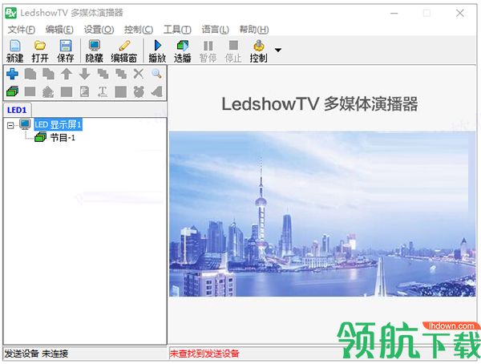This screenshot has height=364, width=481.
Task: Click the 控制 (Control) joystick icon
Action: (x=259, y=51)
